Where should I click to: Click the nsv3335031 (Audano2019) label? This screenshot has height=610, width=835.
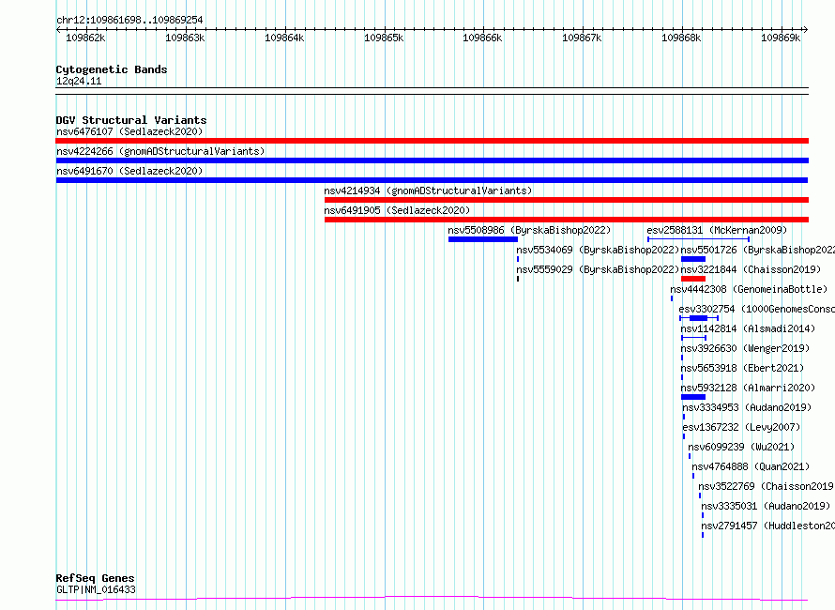[766, 506]
